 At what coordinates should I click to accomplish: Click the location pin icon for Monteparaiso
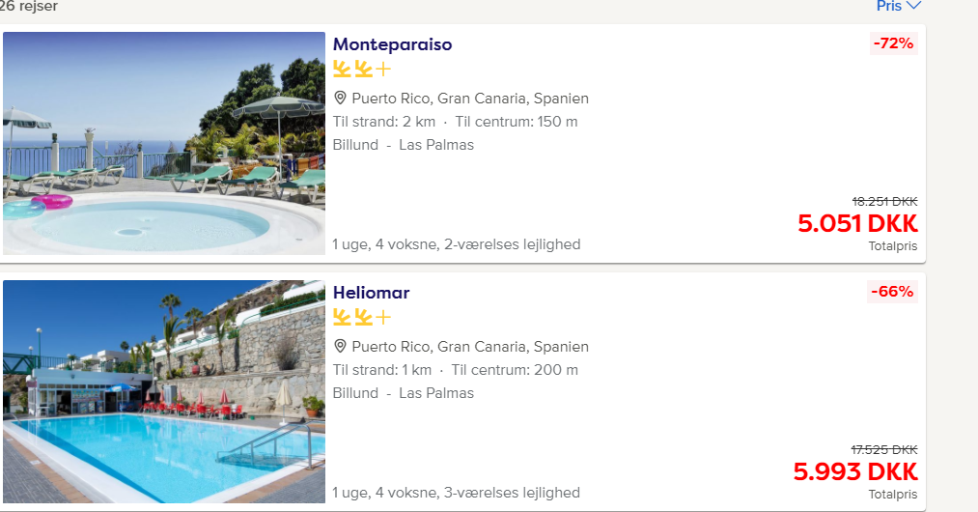tap(340, 98)
